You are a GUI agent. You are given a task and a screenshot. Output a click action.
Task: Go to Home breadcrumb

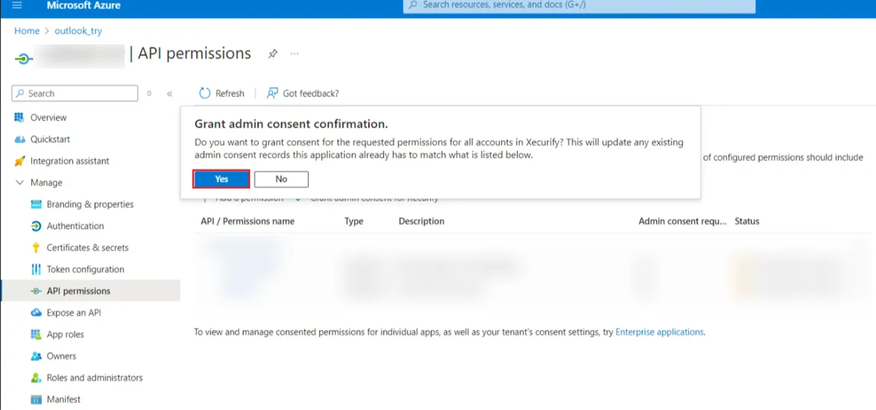27,31
